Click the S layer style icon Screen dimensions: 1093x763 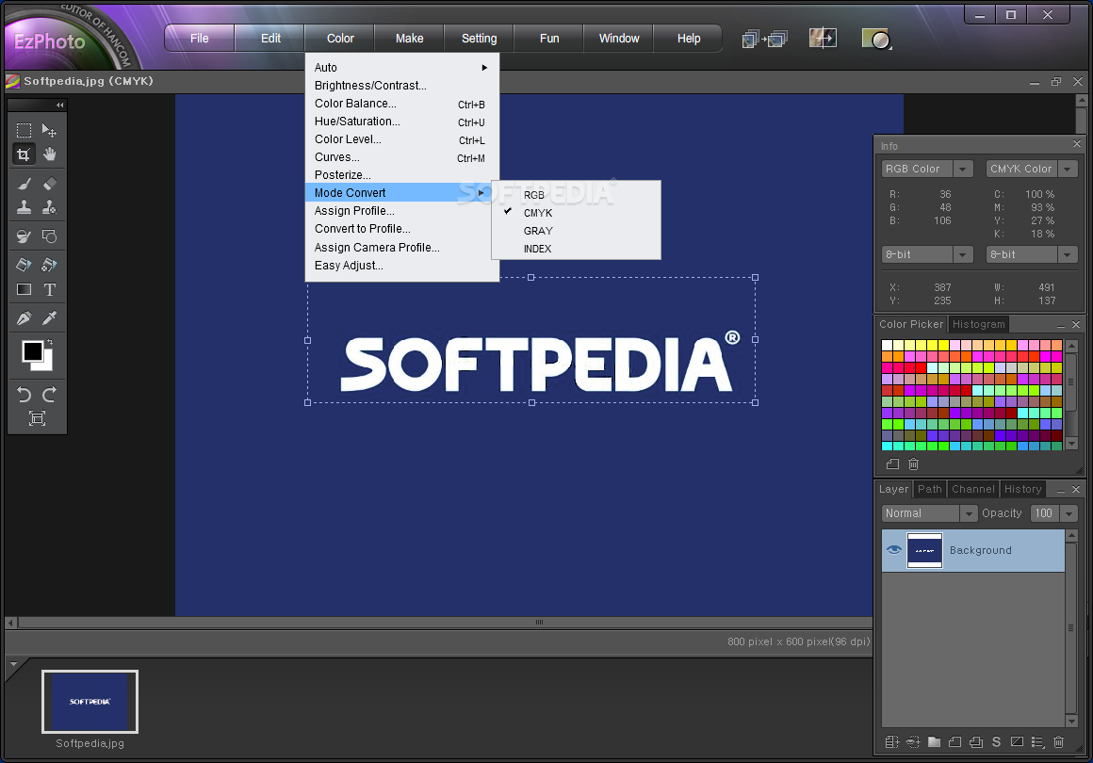(996, 742)
